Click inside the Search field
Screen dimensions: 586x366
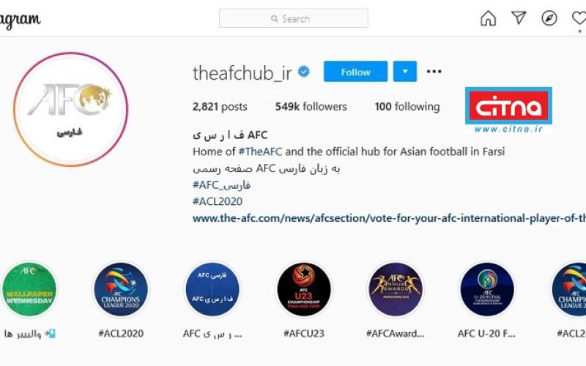pyautogui.click(x=294, y=18)
